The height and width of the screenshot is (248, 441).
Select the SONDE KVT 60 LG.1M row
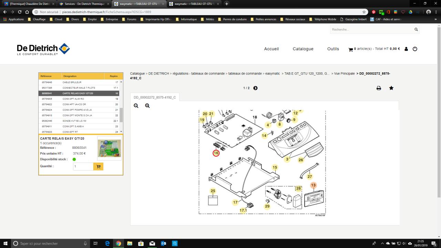pos(79,121)
